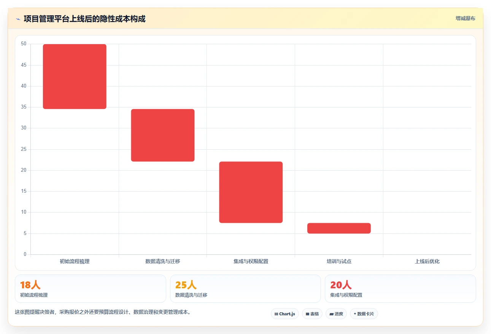
Task: Click the 进度 tag
Action: (336, 314)
